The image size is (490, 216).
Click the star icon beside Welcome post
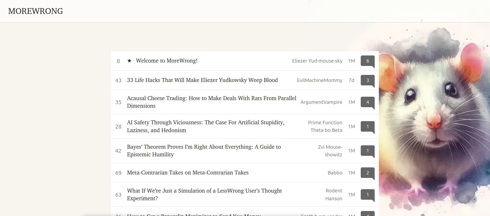pos(129,61)
